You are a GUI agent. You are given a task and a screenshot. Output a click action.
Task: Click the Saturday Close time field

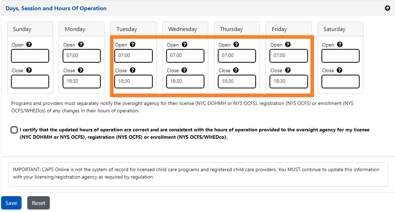pos(341,81)
